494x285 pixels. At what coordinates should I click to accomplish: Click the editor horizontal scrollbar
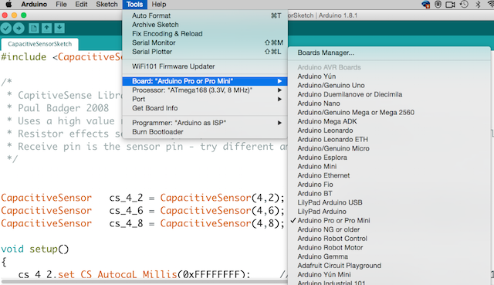pos(145,282)
